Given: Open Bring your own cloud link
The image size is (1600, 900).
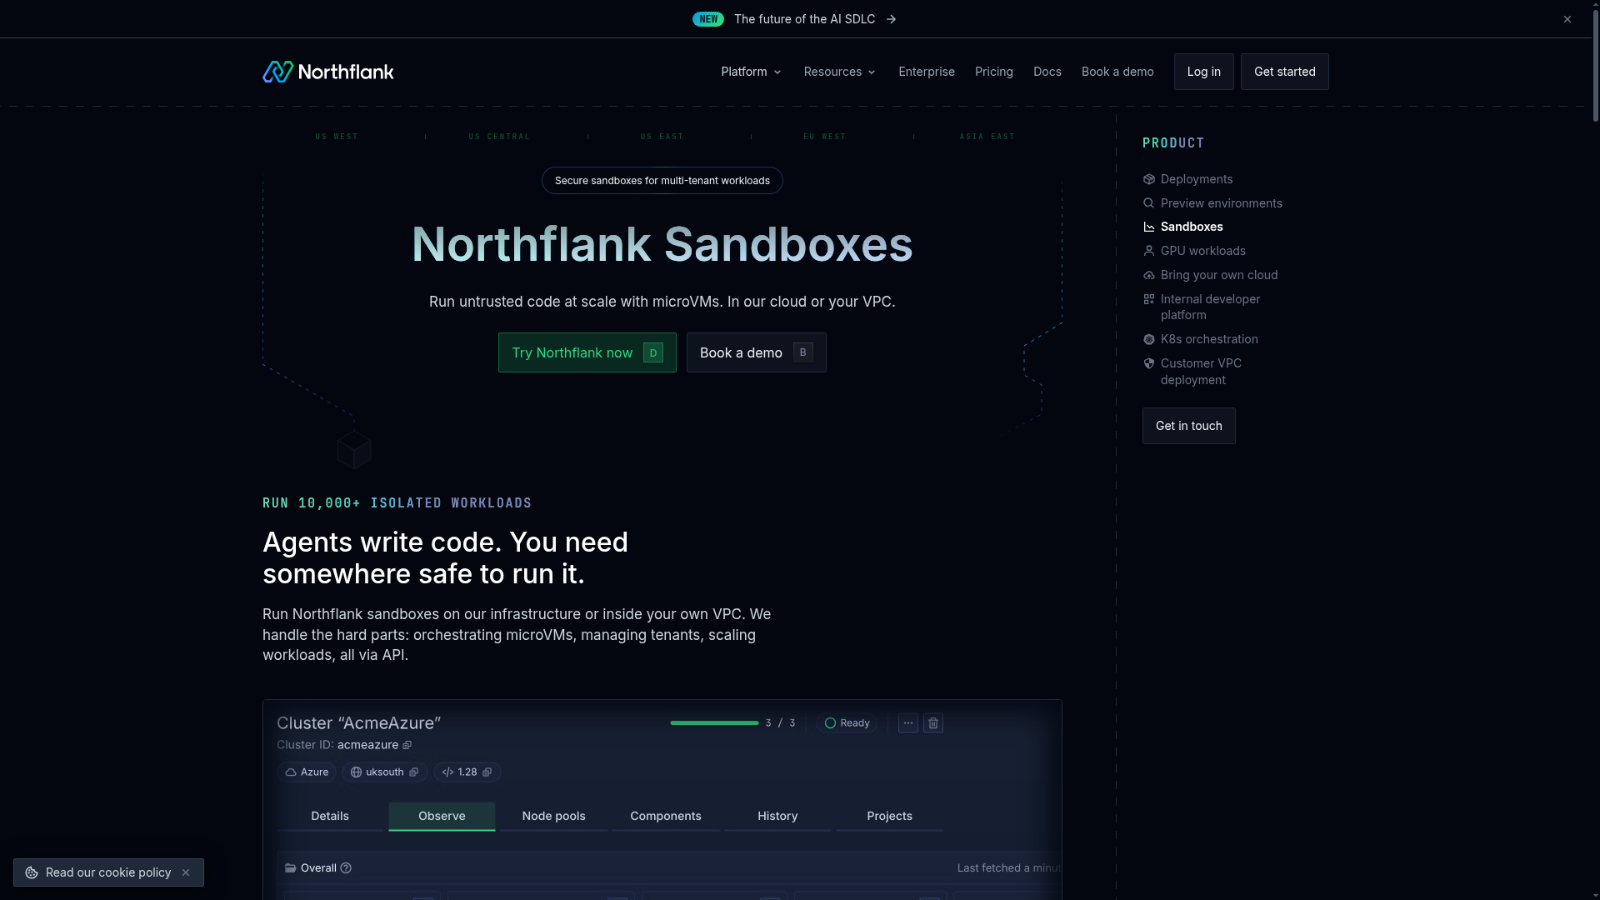Looking at the screenshot, I should click(x=1219, y=275).
